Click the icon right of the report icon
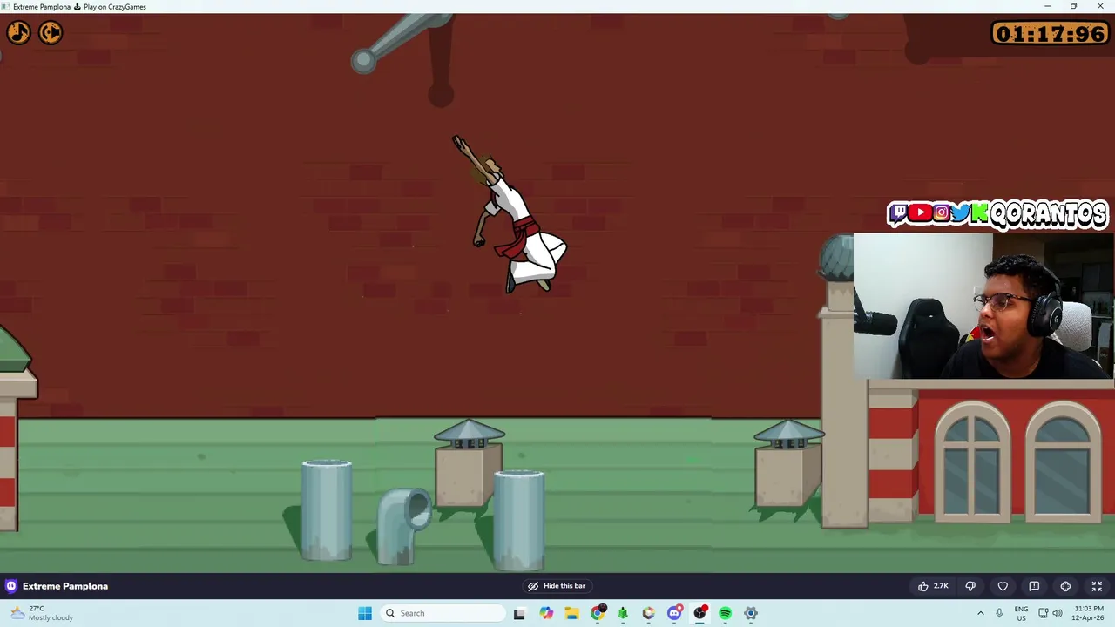 pos(1065,586)
